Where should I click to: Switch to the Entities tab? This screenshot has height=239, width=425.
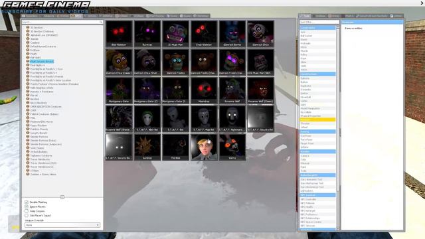[63, 16]
